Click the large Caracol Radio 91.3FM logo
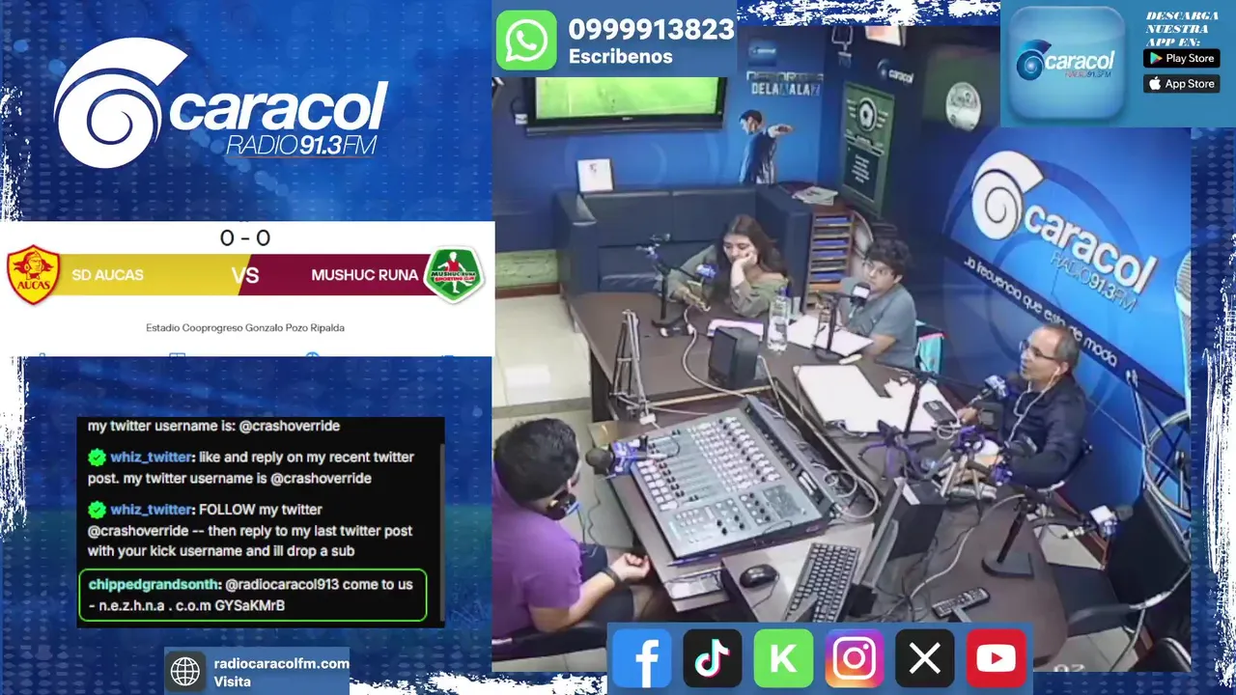Screen dimensions: 1236x695 pyautogui.click(x=220, y=104)
